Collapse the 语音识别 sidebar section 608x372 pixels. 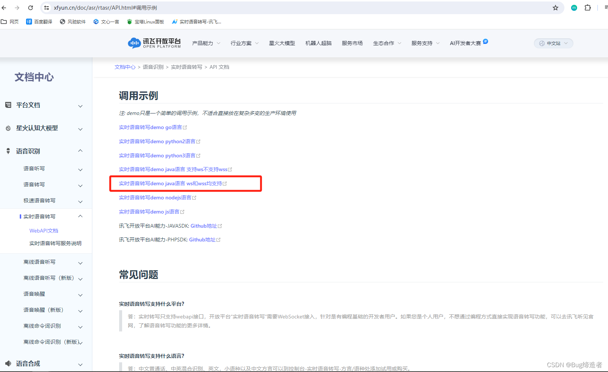[x=80, y=151]
